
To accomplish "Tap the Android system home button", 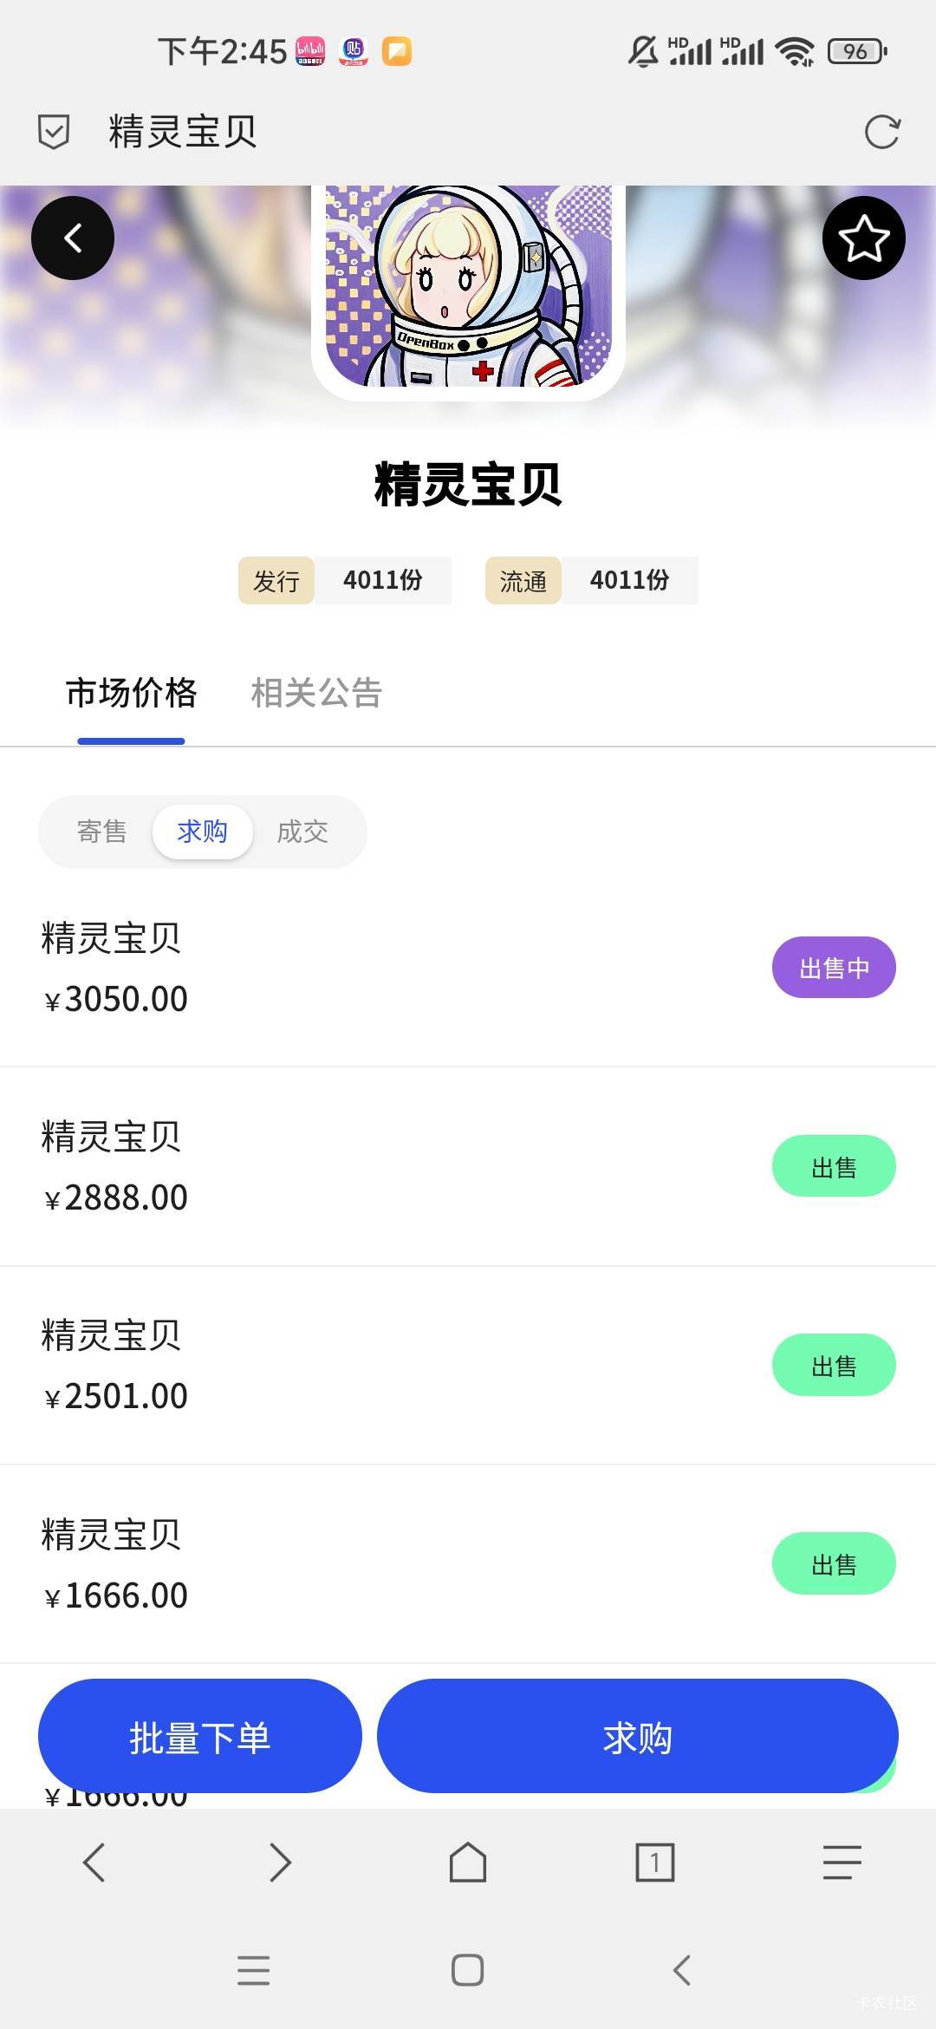I will pyautogui.click(x=468, y=1970).
